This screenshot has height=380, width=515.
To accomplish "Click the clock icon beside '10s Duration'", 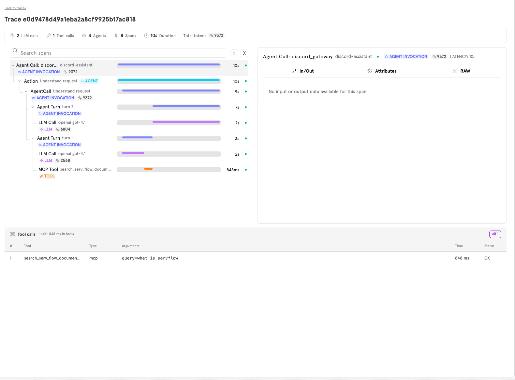I will (146, 35).
